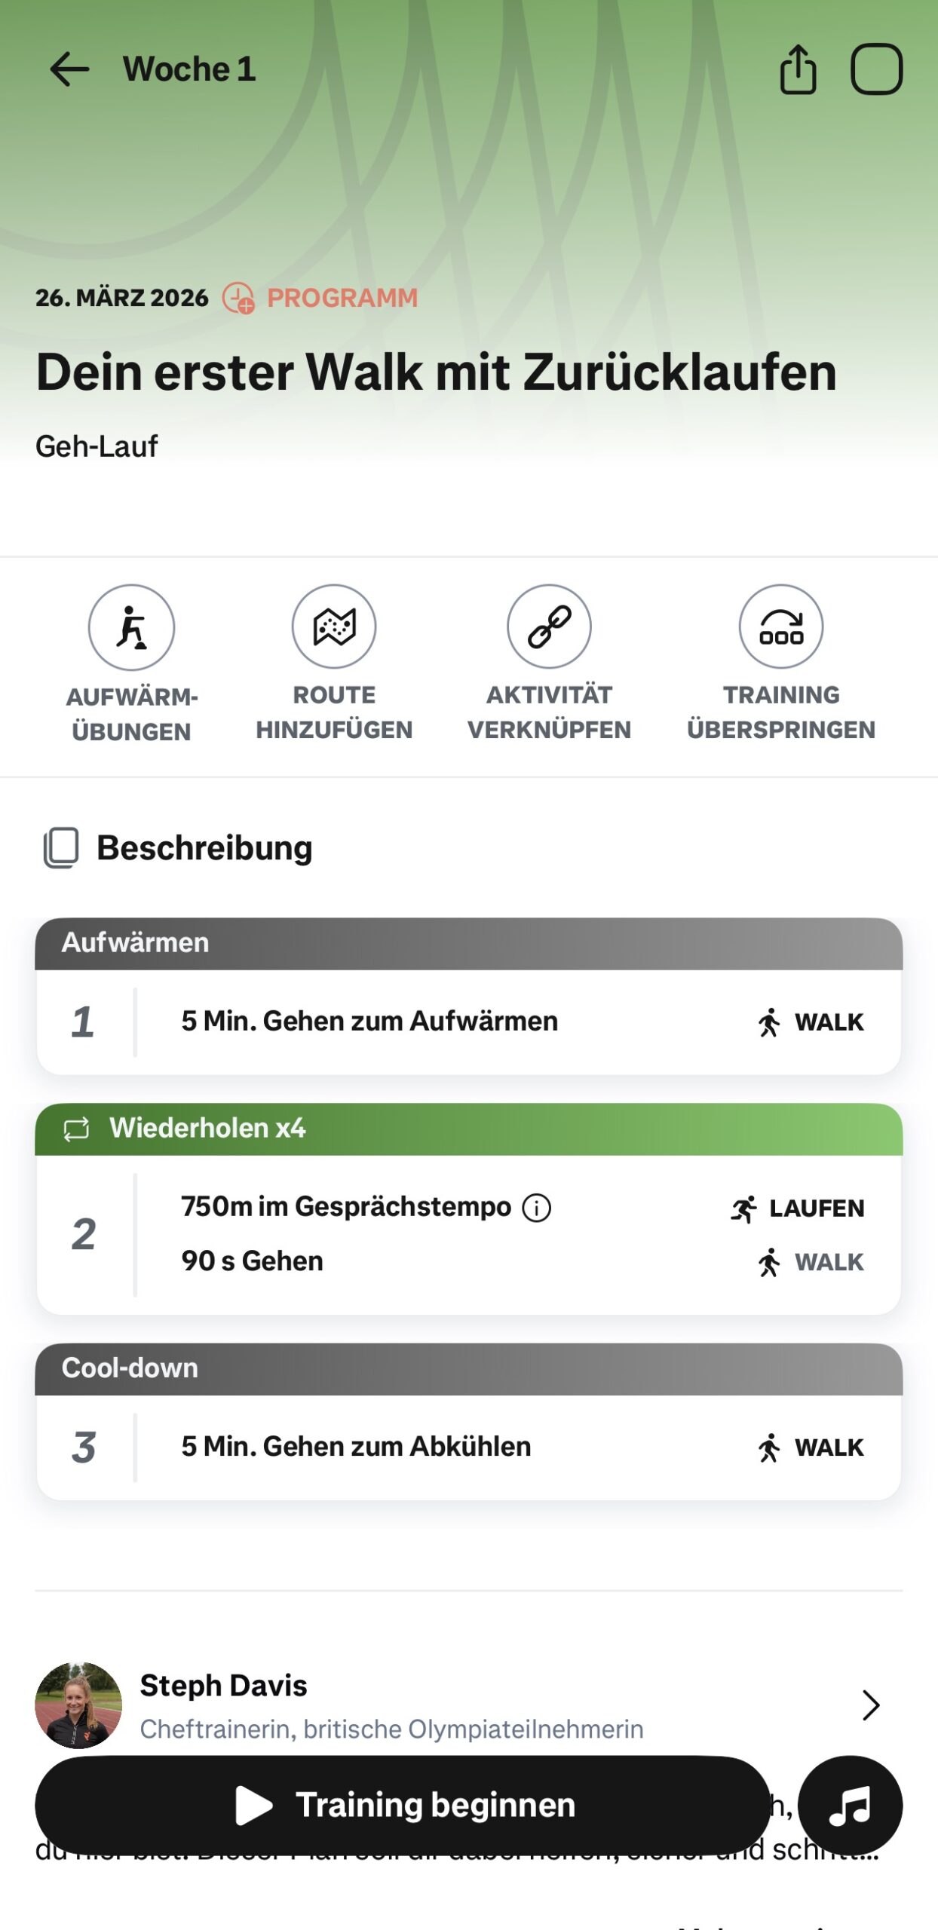The image size is (938, 1930).
Task: Open the music note button
Action: coord(850,1806)
